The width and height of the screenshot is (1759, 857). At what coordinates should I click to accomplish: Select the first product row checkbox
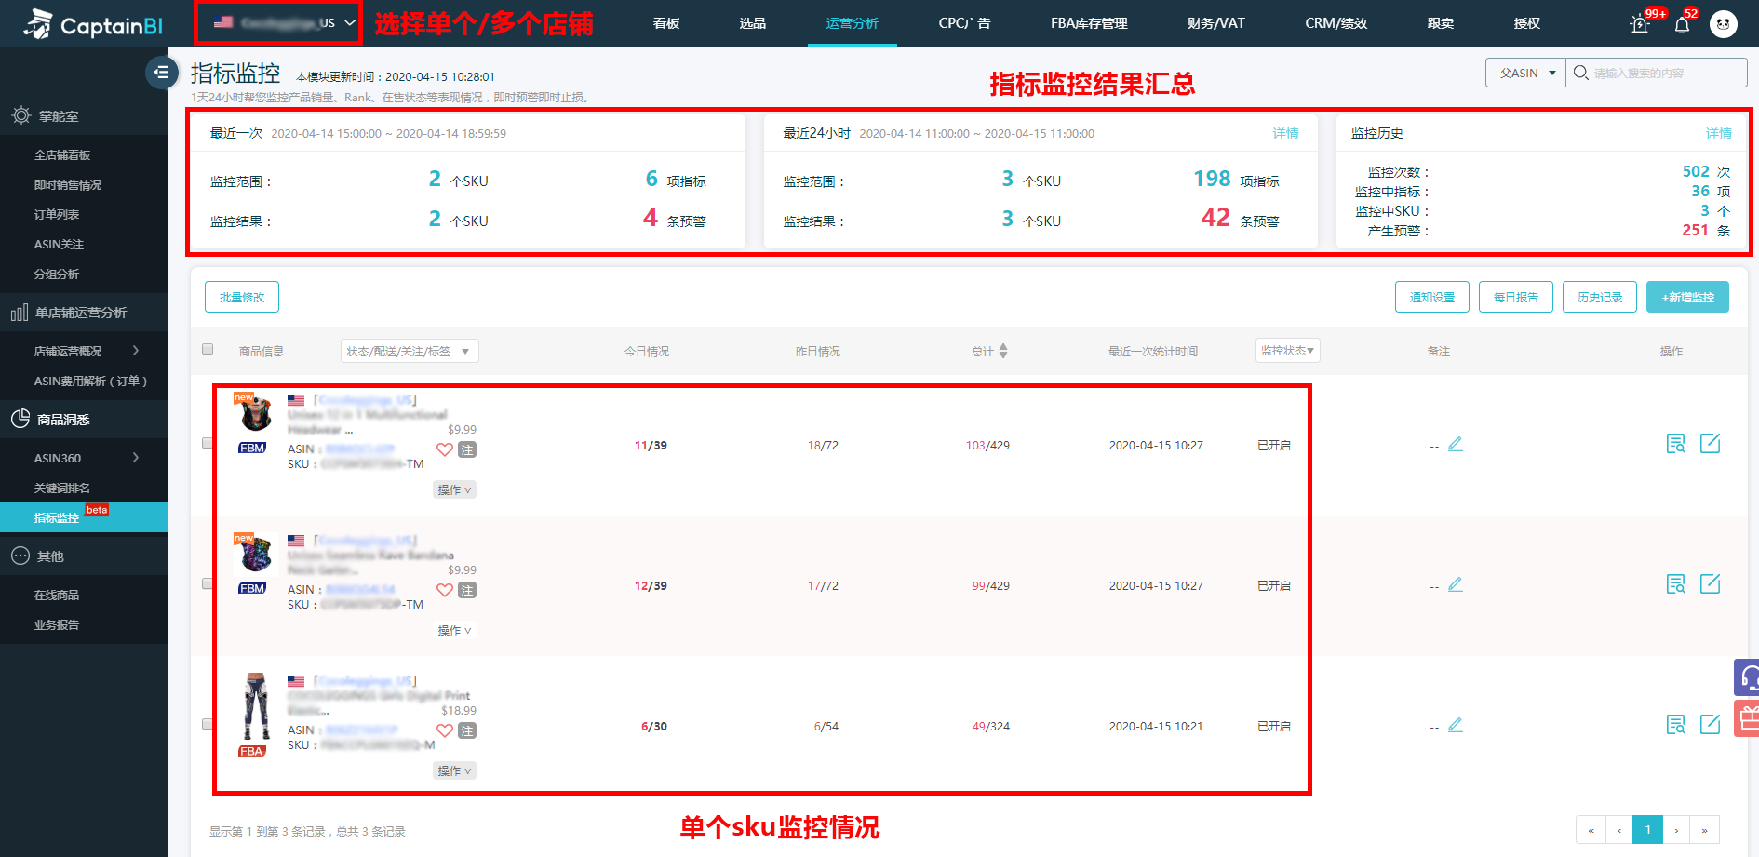(208, 444)
